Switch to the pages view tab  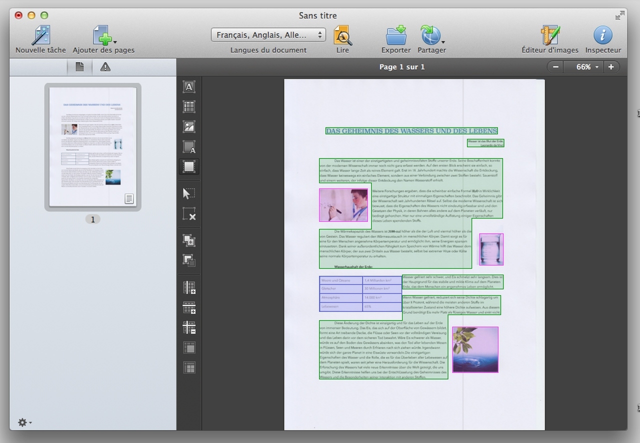(x=79, y=67)
